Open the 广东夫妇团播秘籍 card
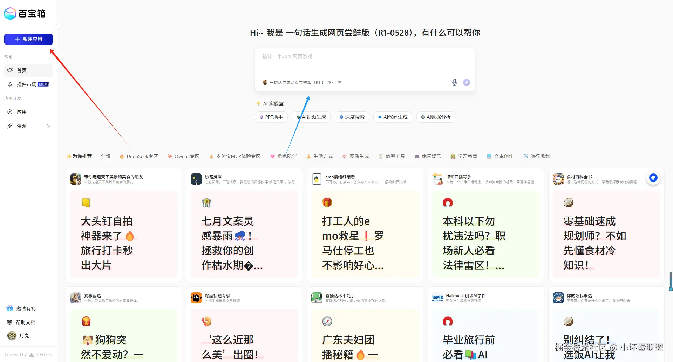Viewport: 673px width, 362px height. pyautogui.click(x=365, y=336)
